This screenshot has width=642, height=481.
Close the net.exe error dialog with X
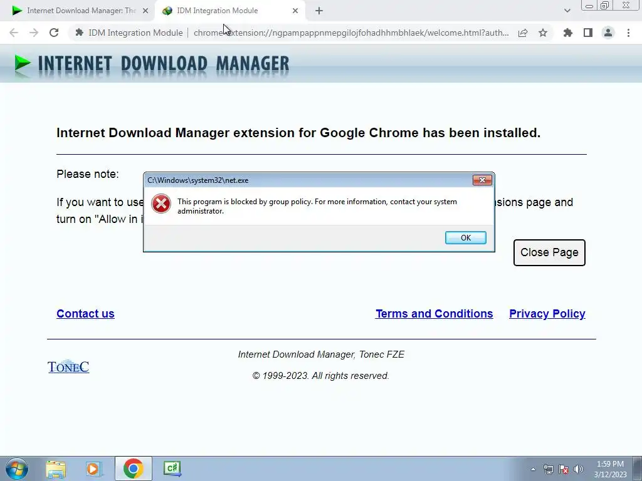pyautogui.click(x=482, y=180)
